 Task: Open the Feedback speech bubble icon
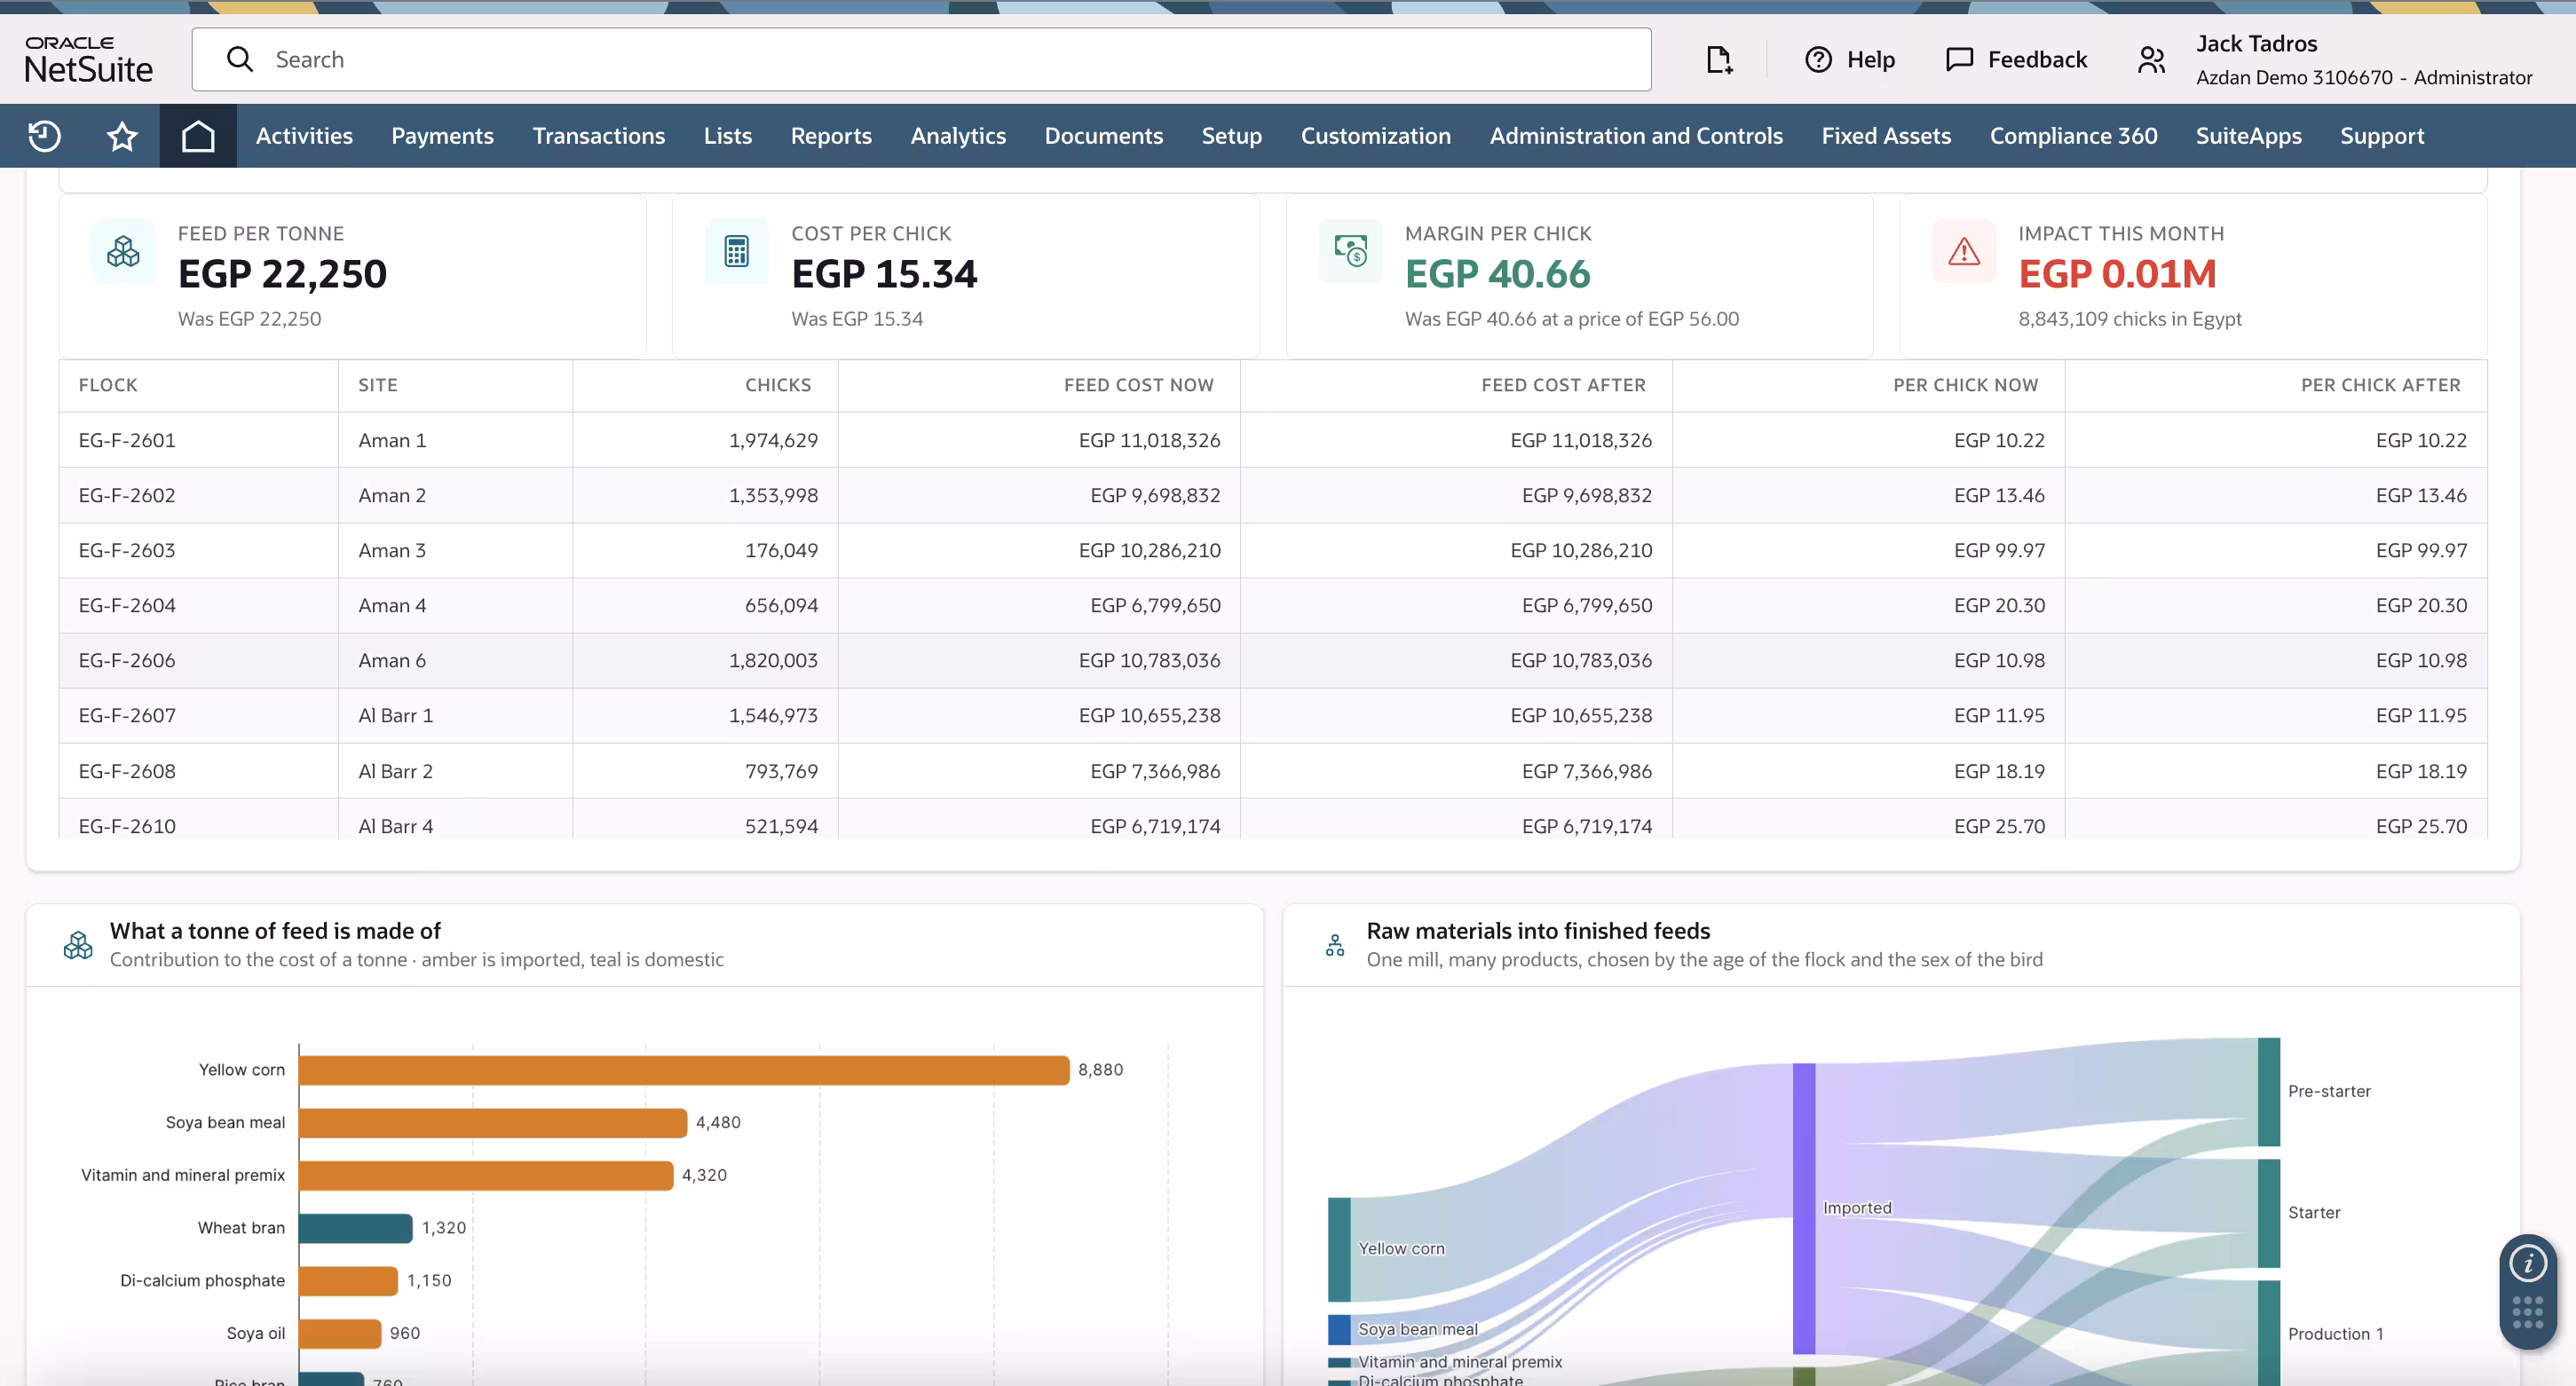click(1959, 60)
